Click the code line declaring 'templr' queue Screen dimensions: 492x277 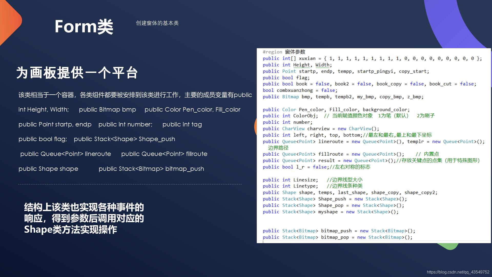374,141
